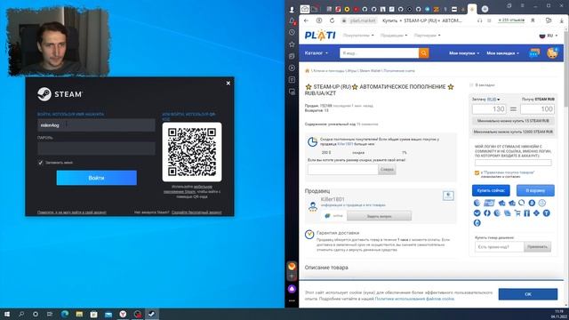The image size is (569, 320).
Task: Click the orange search icon on Plati
Action: click(x=423, y=53)
